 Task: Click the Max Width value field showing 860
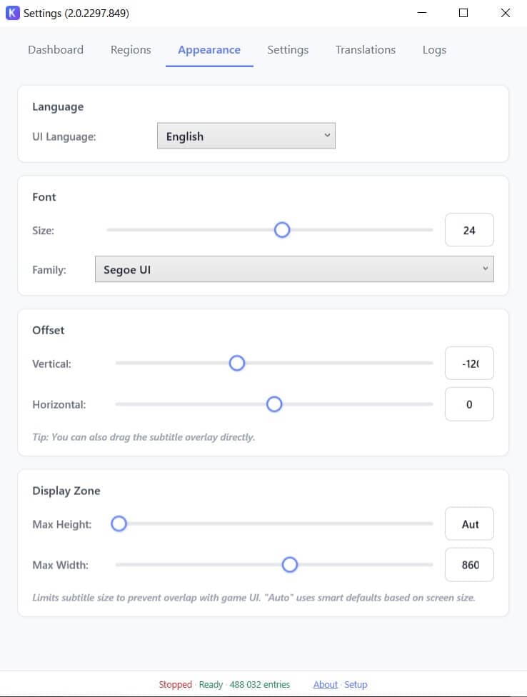click(x=469, y=565)
